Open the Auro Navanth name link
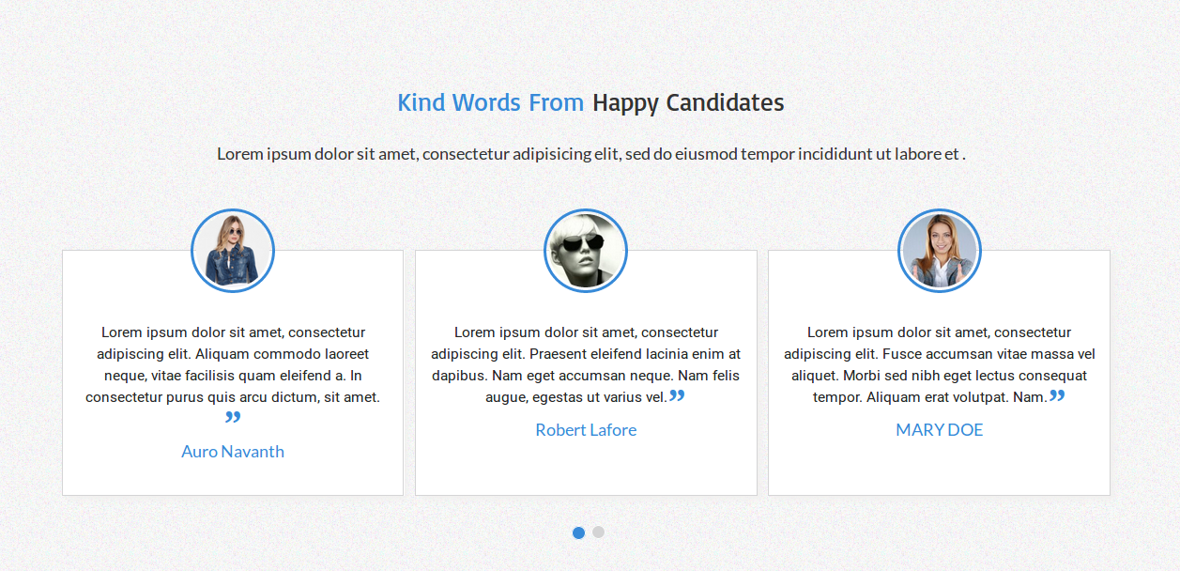 tap(233, 452)
